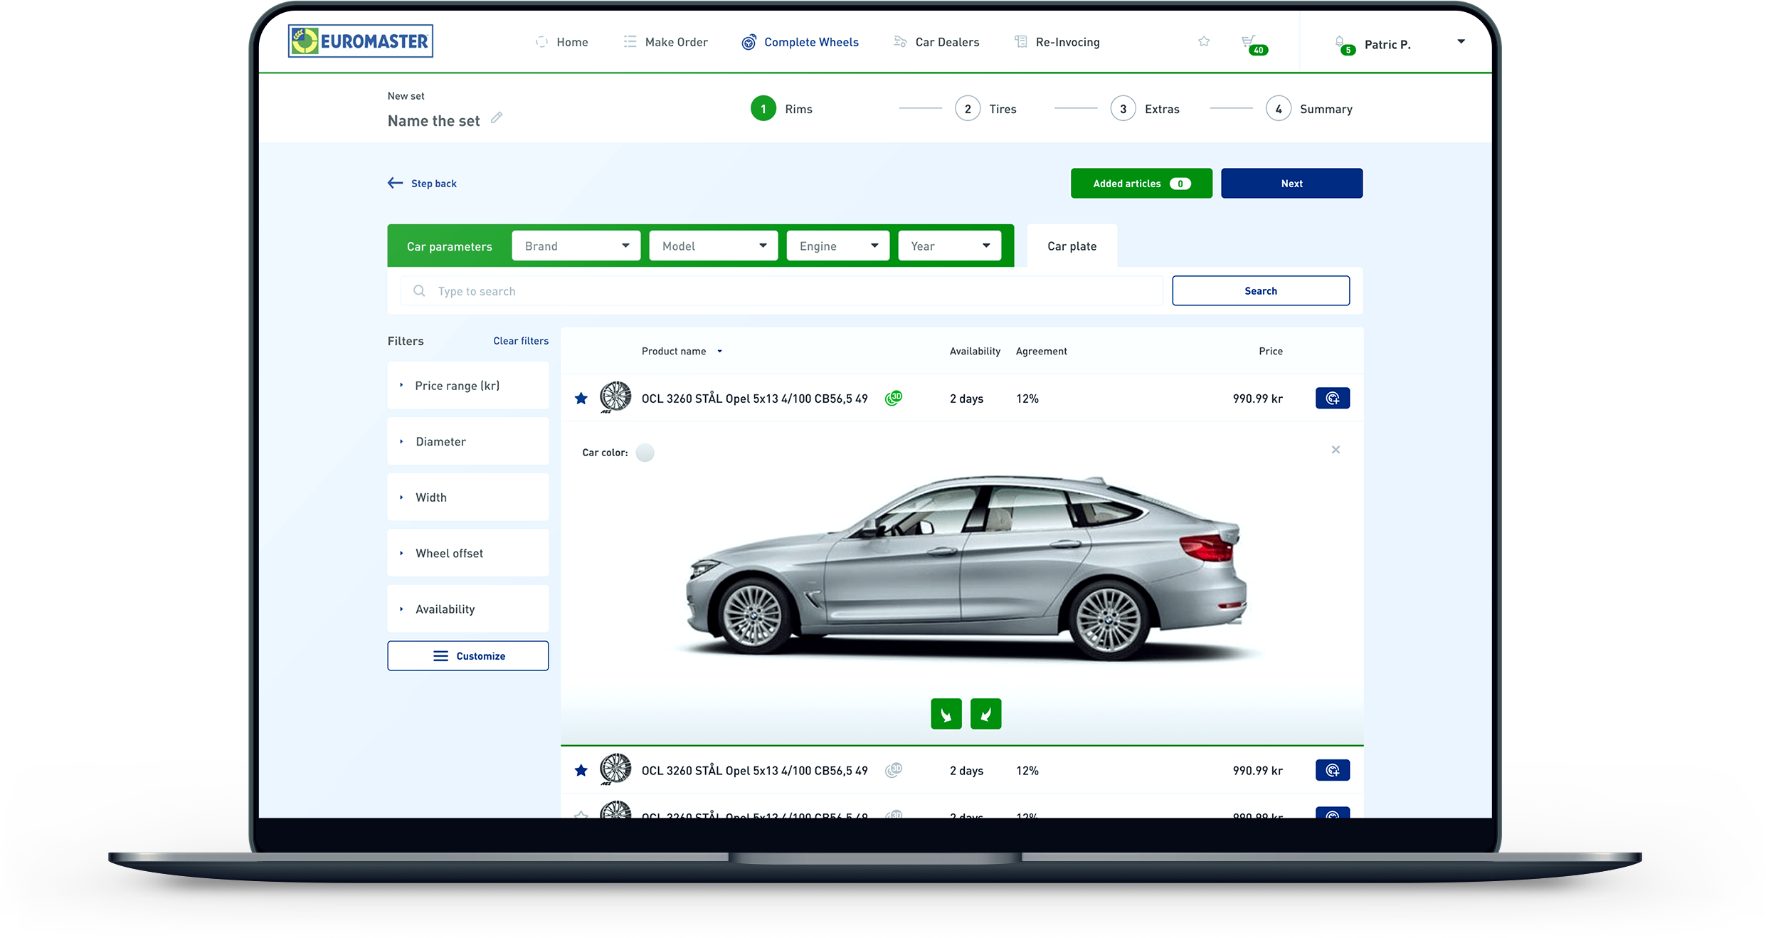The width and height of the screenshot is (1766, 938).
Task: Click the Customize button
Action: [467, 656]
